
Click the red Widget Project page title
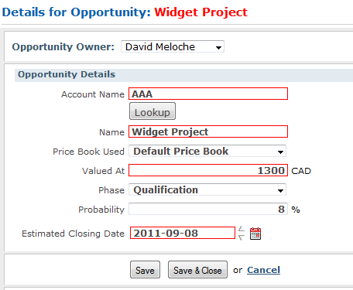(200, 12)
